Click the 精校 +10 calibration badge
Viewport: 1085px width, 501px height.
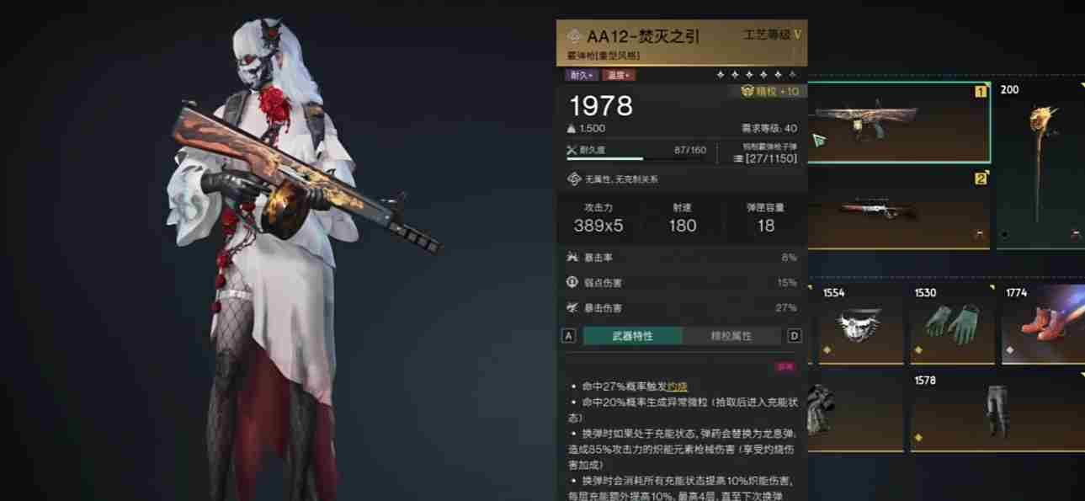tap(770, 91)
